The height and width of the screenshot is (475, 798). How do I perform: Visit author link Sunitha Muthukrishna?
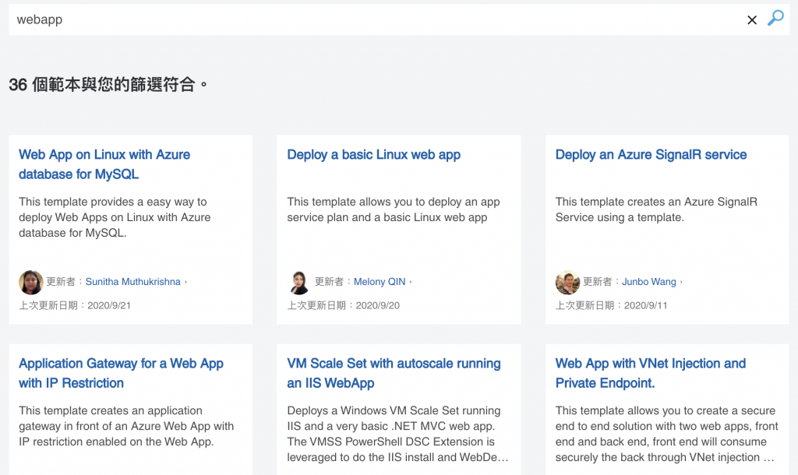click(x=132, y=282)
